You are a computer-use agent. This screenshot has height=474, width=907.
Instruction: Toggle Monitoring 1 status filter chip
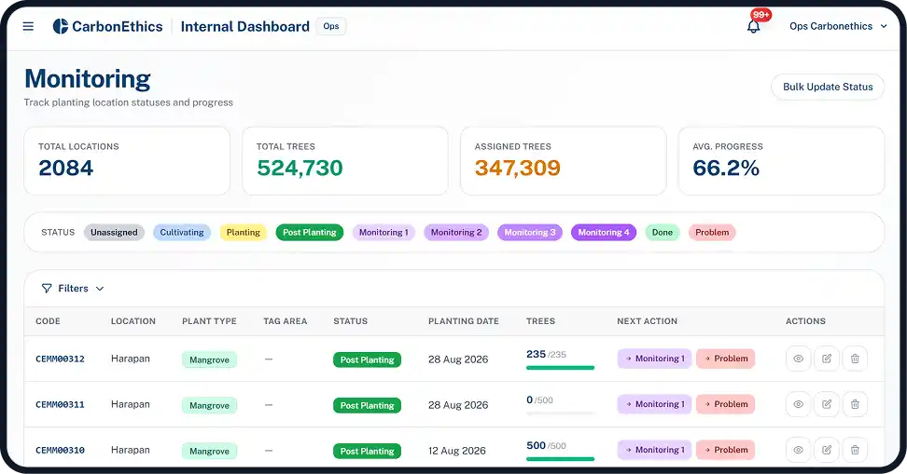pyautogui.click(x=384, y=232)
